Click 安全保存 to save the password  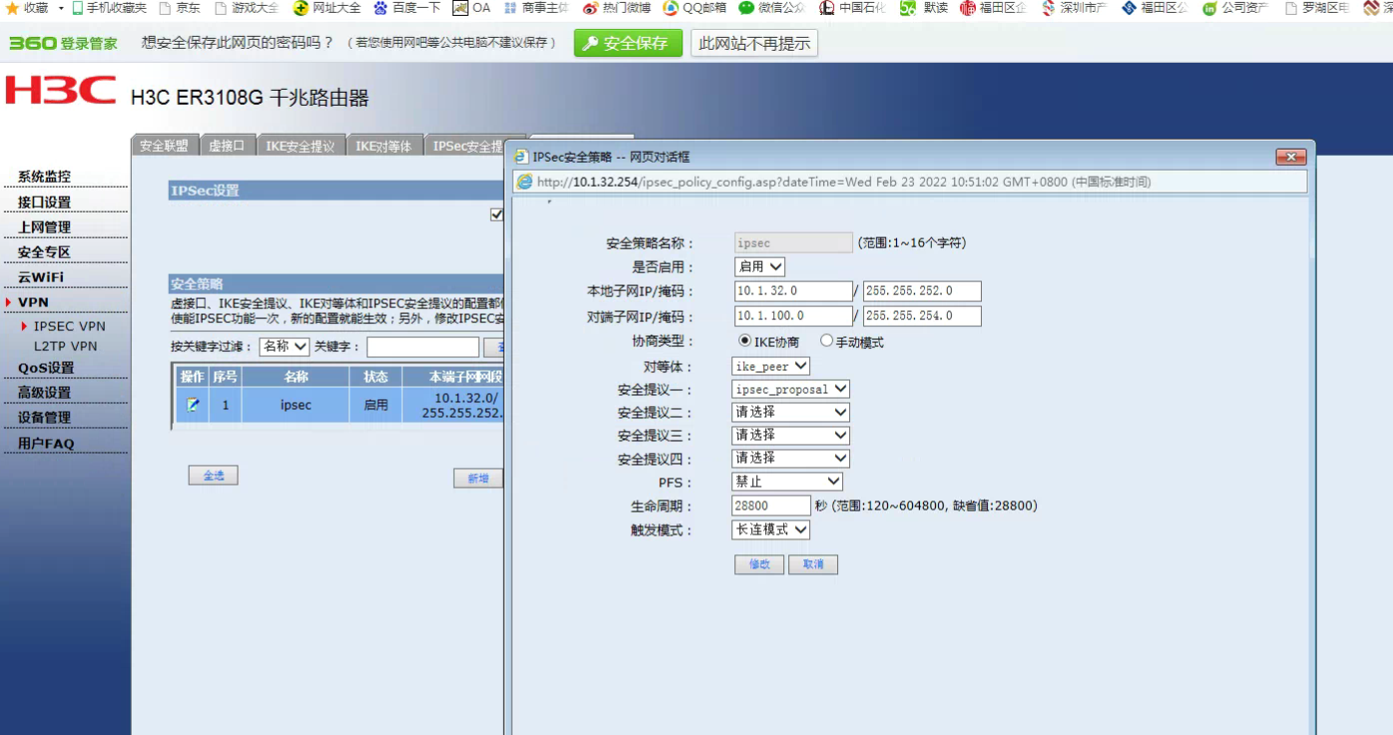click(x=628, y=43)
